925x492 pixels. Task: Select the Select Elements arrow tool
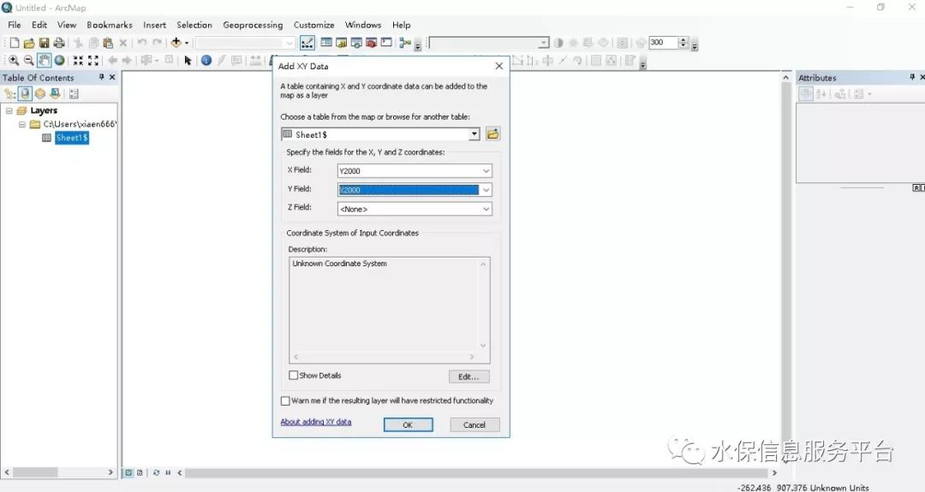[x=188, y=60]
